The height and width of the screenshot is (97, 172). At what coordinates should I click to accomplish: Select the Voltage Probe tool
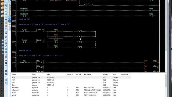tap(6, 40)
